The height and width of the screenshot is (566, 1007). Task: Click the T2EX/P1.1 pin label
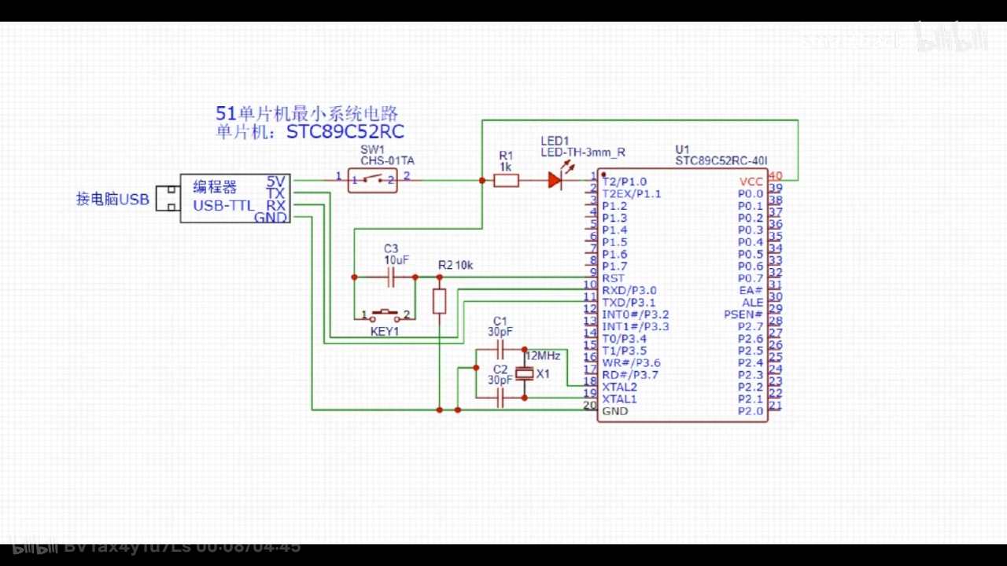[632, 193]
